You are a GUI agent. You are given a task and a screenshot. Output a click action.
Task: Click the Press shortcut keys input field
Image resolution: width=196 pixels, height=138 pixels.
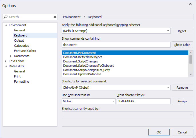[143, 101]
